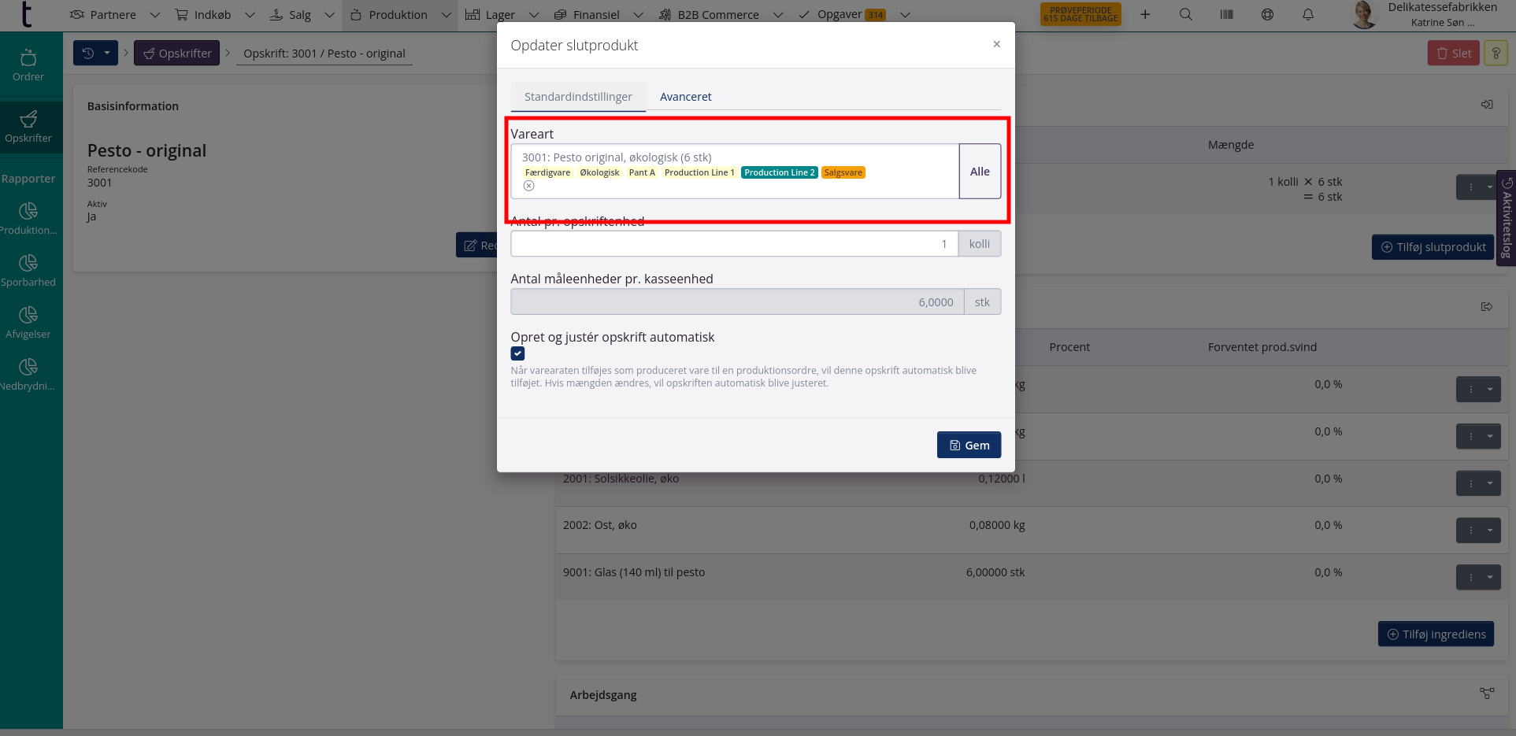
Task: Open row actions for Glas til pesto
Action: pos(1477,577)
